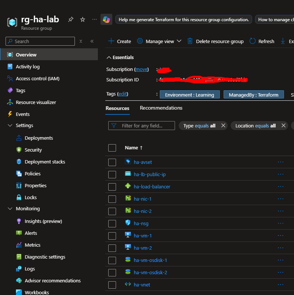Image resolution: width=294 pixels, height=295 pixels.
Task: Click the Copilot icon in header
Action: click(106, 19)
